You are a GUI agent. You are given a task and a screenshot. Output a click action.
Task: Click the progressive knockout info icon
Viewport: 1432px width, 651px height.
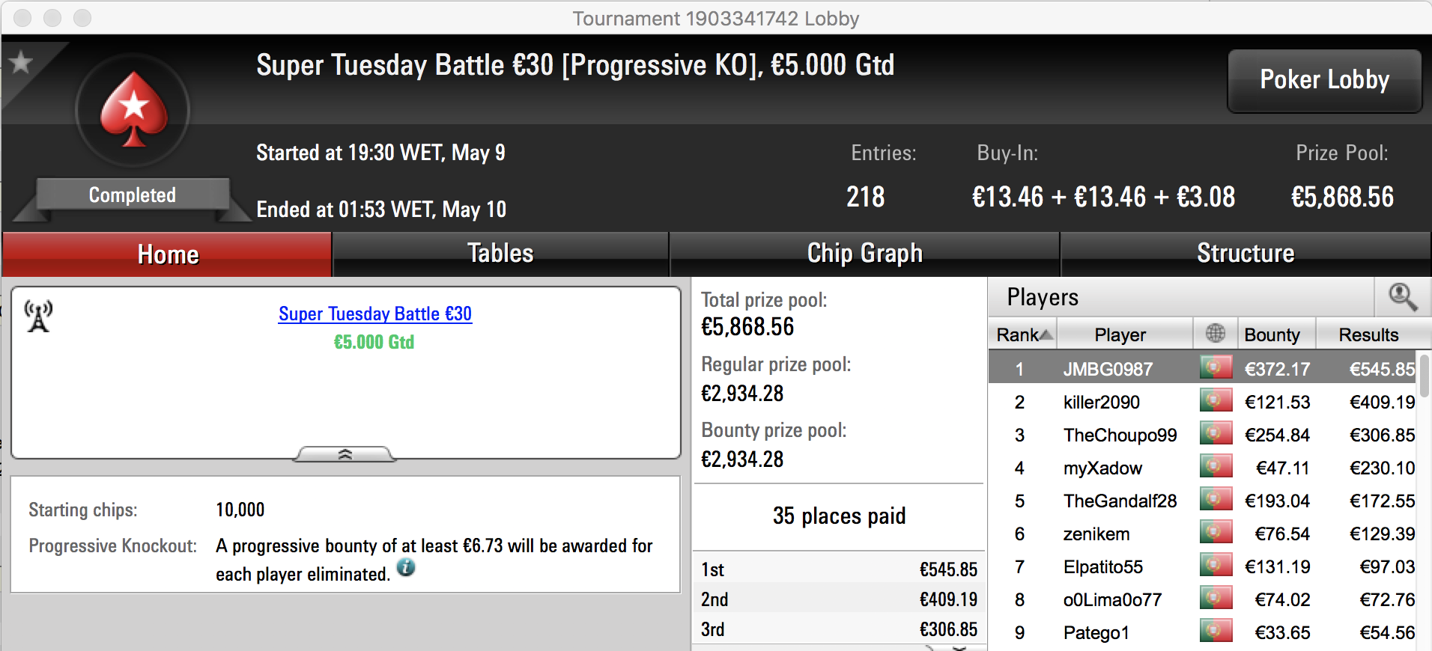point(406,567)
